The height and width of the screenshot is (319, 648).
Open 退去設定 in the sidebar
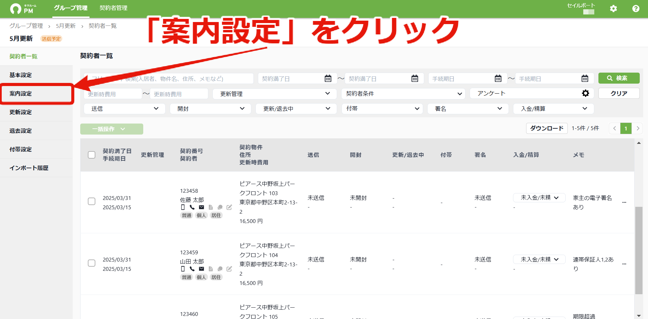pyautogui.click(x=36, y=131)
